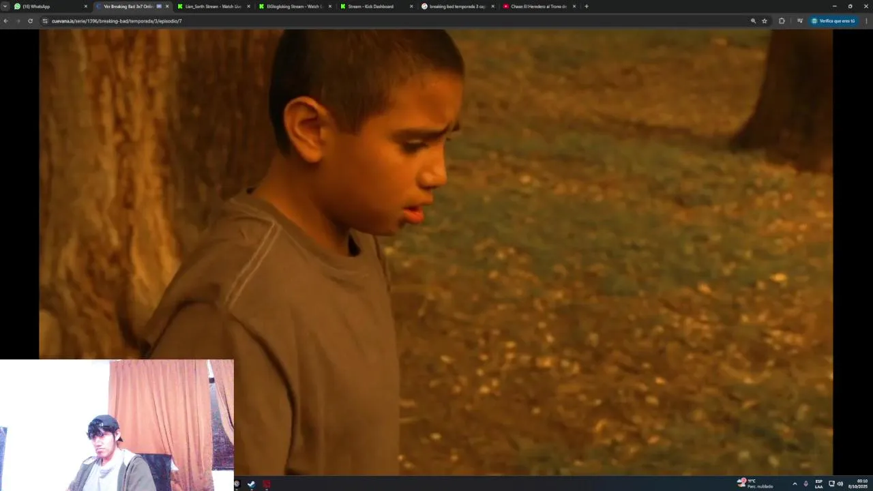This screenshot has height=491, width=873.
Task: Switch the ESP LAA keyboard language
Action: click(x=818, y=483)
